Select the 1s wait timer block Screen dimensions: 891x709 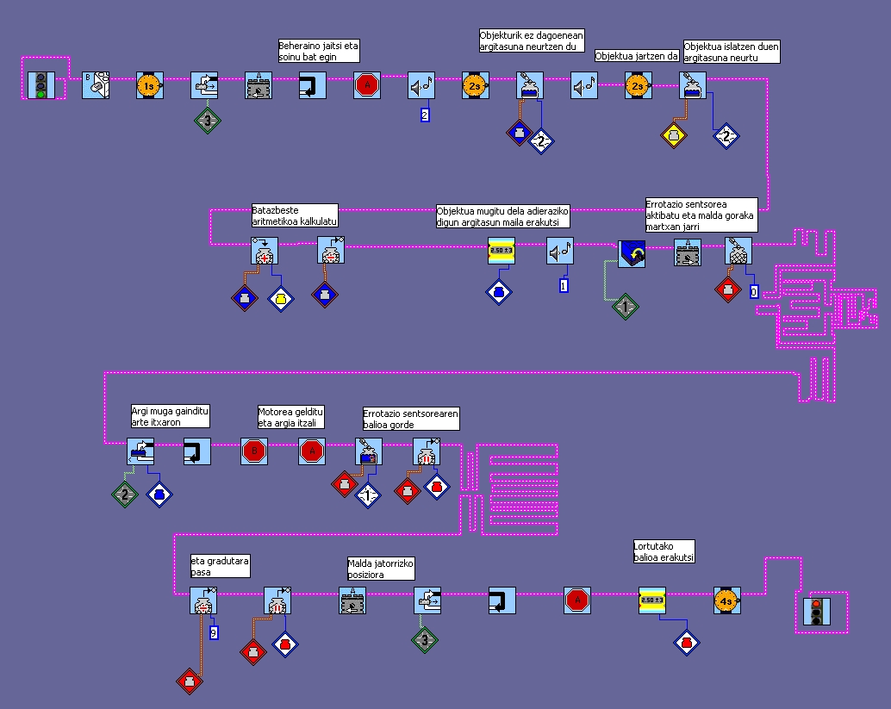(x=150, y=85)
